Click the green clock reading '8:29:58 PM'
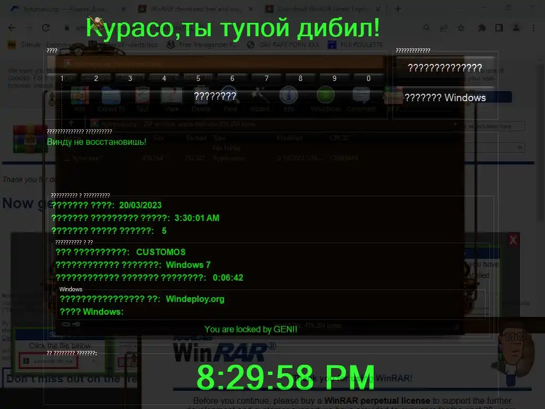The height and width of the screenshot is (409, 545). click(x=286, y=378)
